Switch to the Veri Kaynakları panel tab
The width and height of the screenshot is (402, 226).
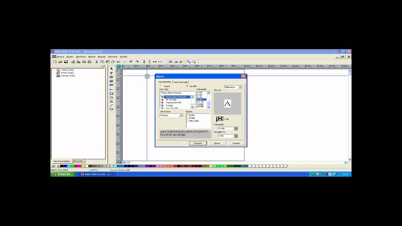pyautogui.click(x=62, y=161)
